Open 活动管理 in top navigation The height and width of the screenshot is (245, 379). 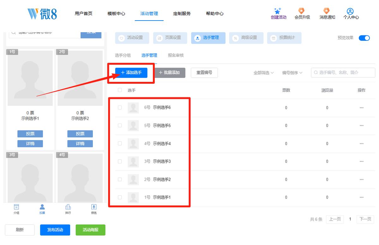149,14
